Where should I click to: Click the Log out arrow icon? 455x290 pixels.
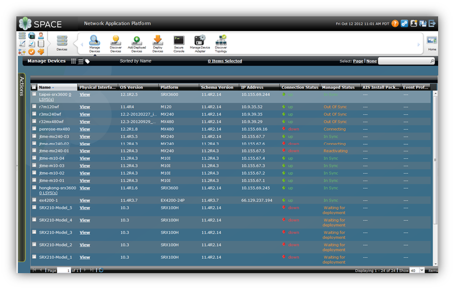(x=432, y=24)
